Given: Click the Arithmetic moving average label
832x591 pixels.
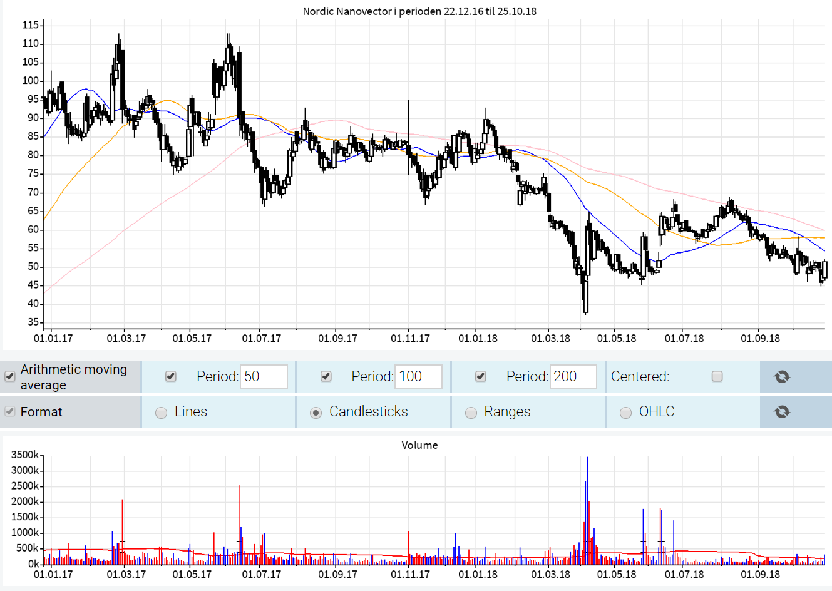Looking at the screenshot, I should 74,377.
